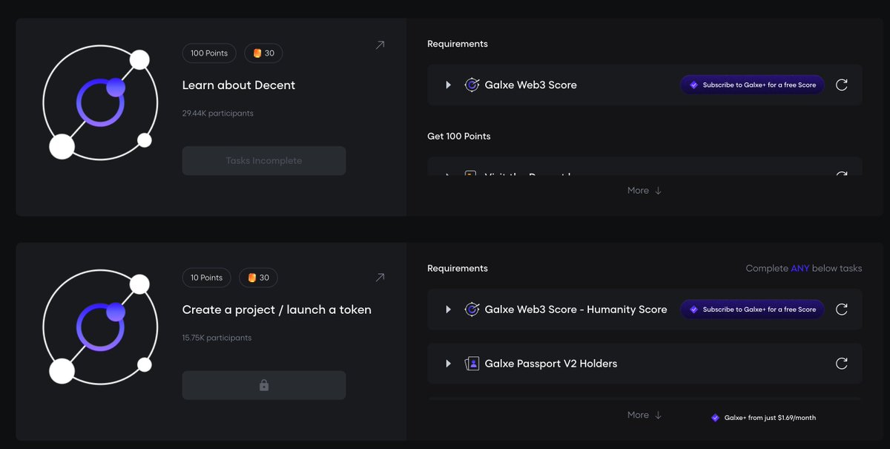This screenshot has width=890, height=449.
Task: Click the gem icon in the 30 badge of Learn about Decent
Action: pyautogui.click(x=257, y=53)
